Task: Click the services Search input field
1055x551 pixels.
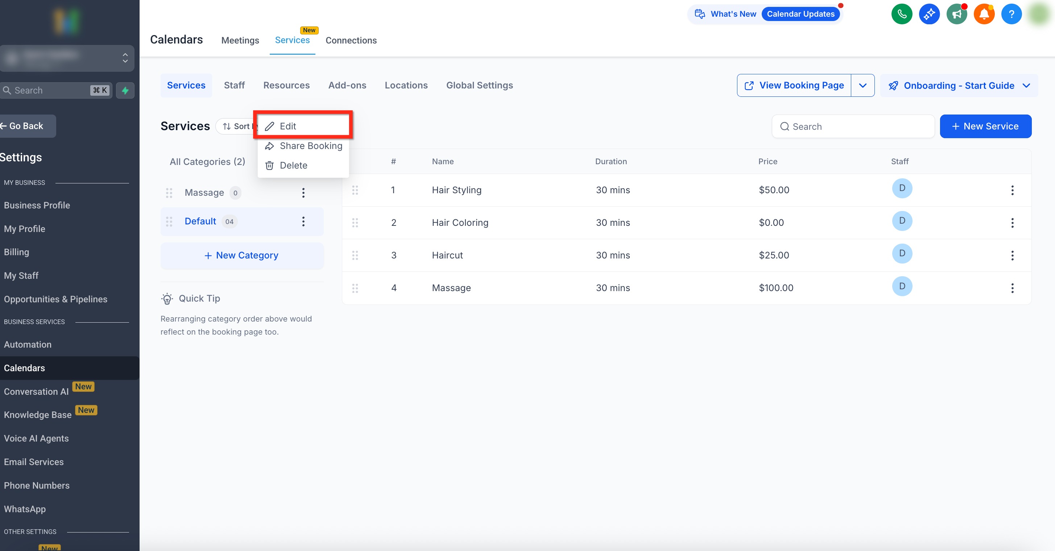Action: (853, 127)
